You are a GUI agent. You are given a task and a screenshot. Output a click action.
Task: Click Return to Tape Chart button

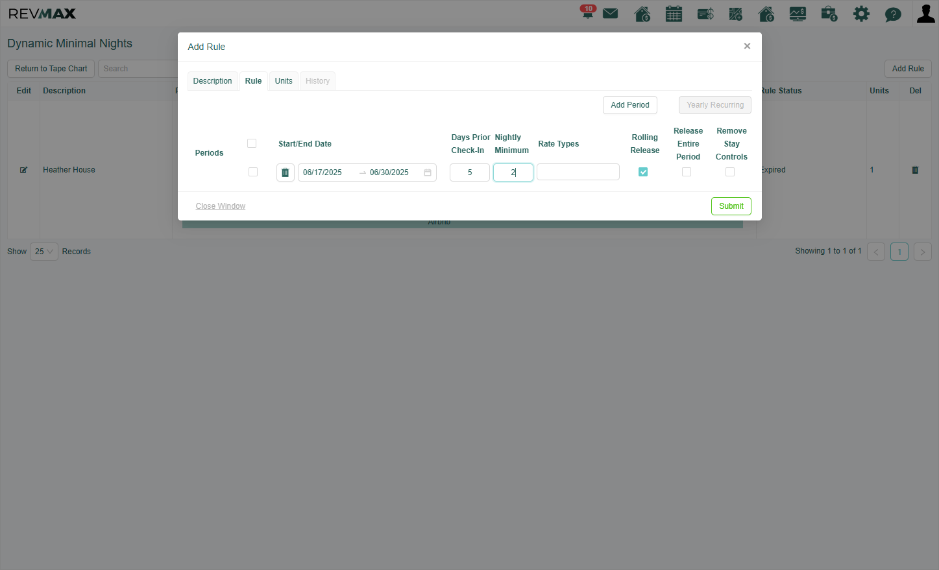coord(51,69)
